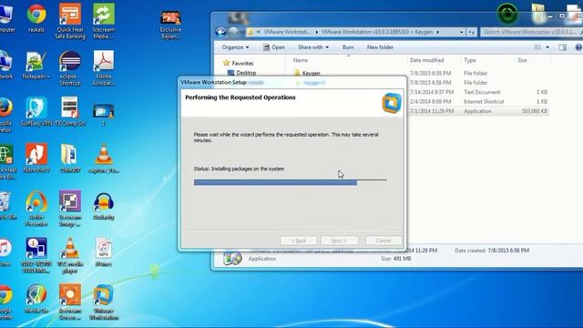Click Explorer forward navigation arrow
Image resolution: width=583 pixels, height=328 pixels.
(233, 33)
